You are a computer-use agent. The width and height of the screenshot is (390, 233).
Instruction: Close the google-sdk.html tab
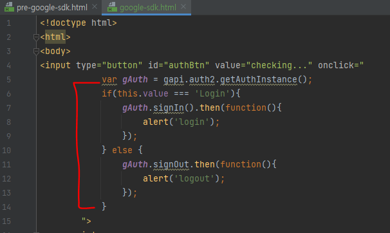183,7
